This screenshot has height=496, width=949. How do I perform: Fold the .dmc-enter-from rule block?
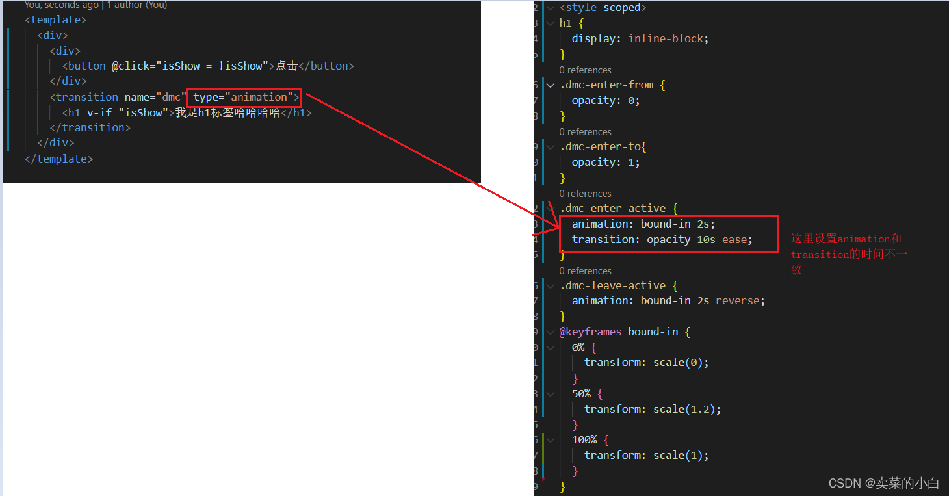click(x=551, y=85)
